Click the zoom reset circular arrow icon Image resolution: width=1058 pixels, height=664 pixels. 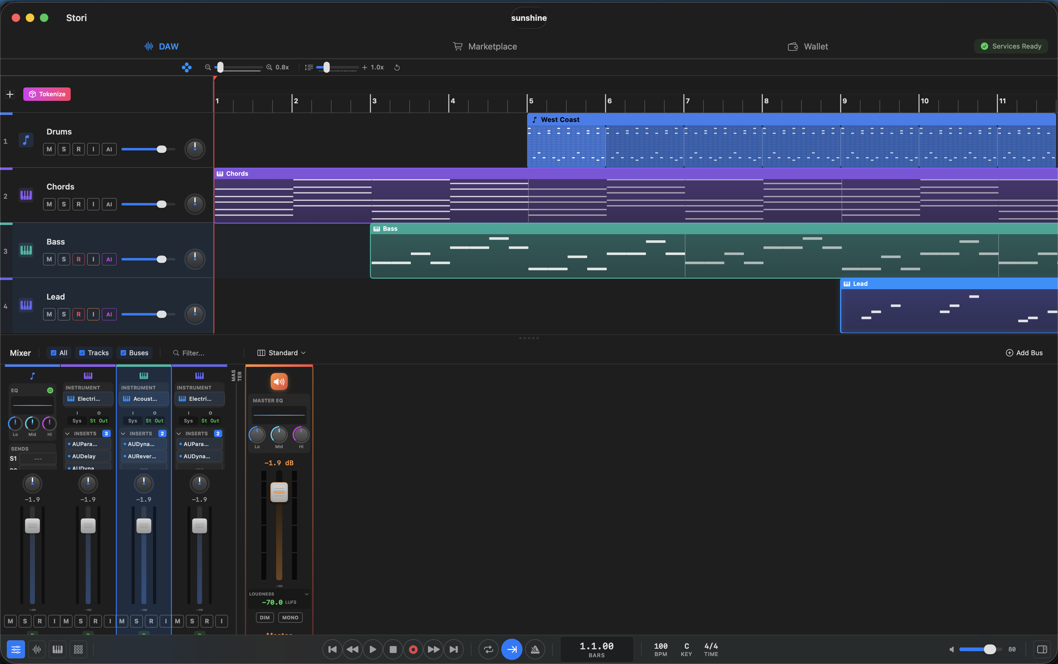click(397, 67)
